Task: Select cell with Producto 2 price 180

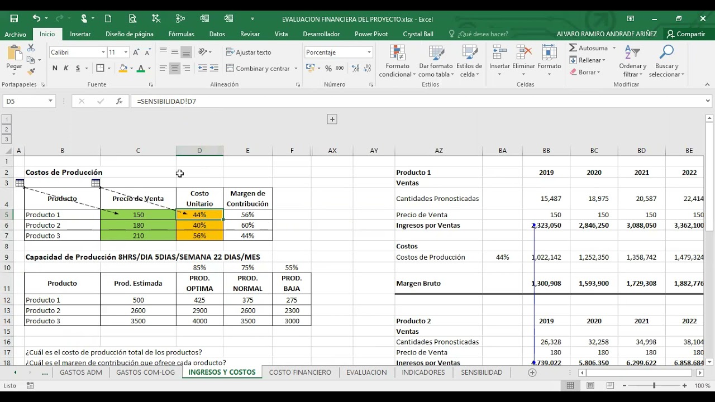Action: pyautogui.click(x=138, y=225)
